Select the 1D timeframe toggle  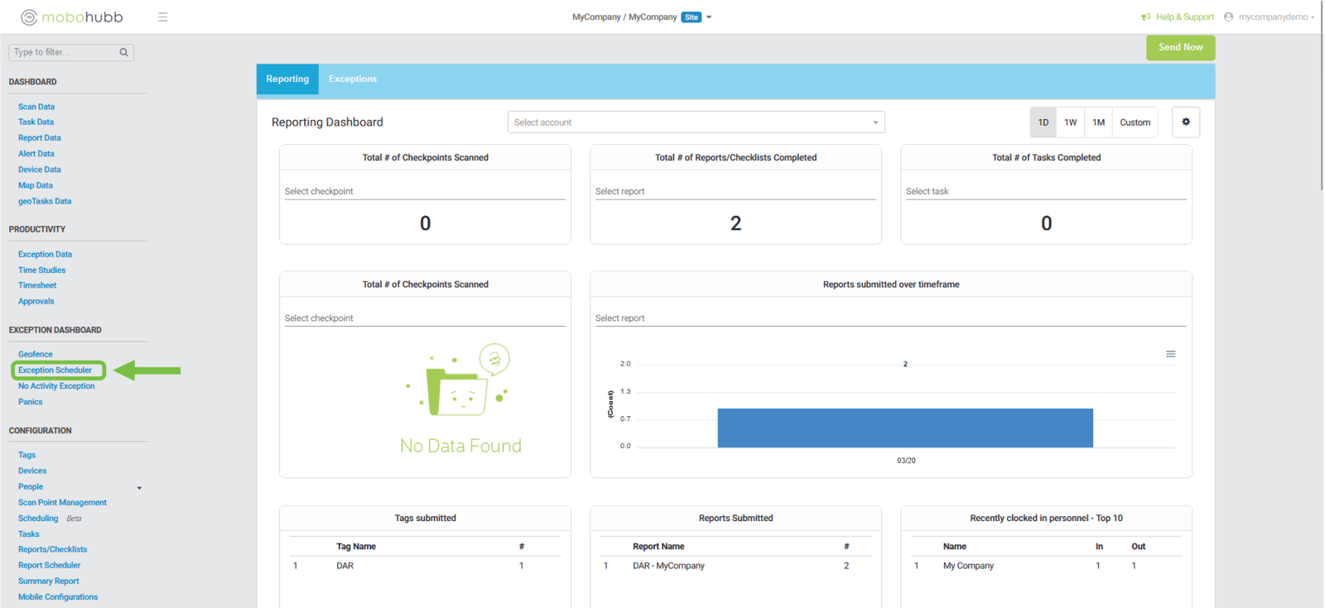pyautogui.click(x=1043, y=122)
